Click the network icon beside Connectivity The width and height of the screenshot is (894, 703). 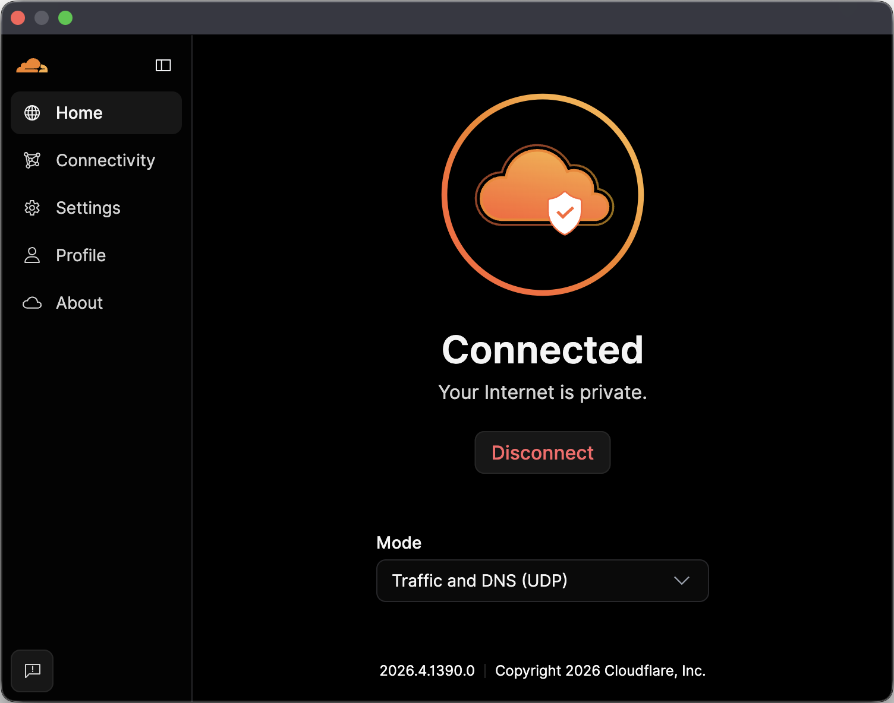coord(32,160)
